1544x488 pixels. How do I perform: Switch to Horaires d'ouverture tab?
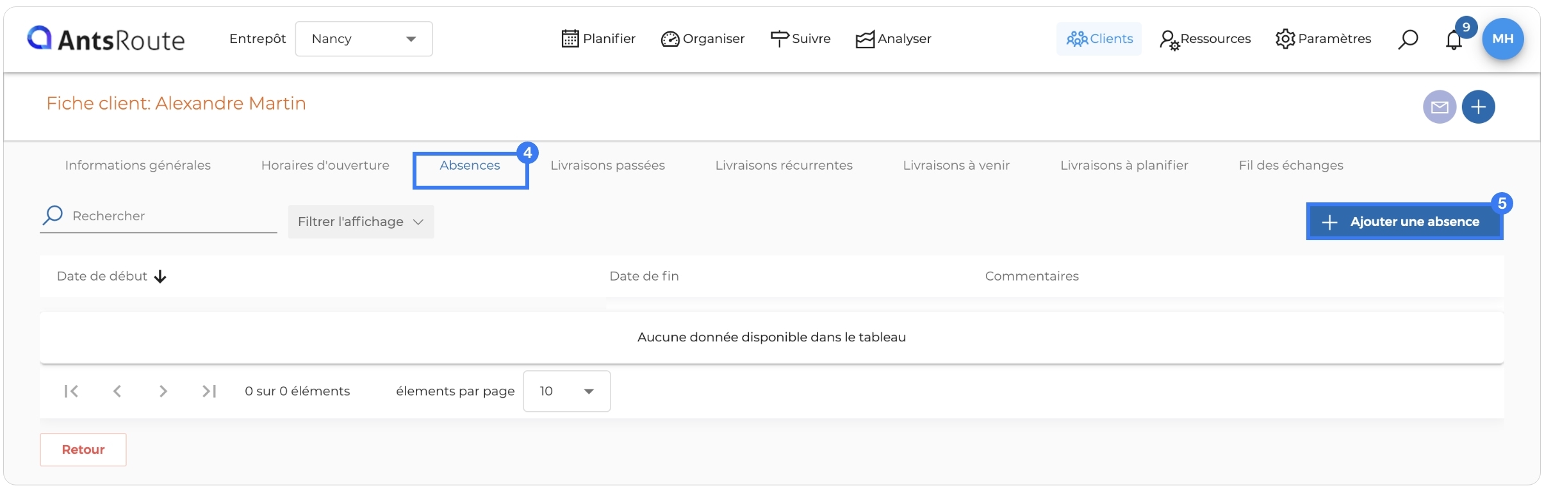325,165
